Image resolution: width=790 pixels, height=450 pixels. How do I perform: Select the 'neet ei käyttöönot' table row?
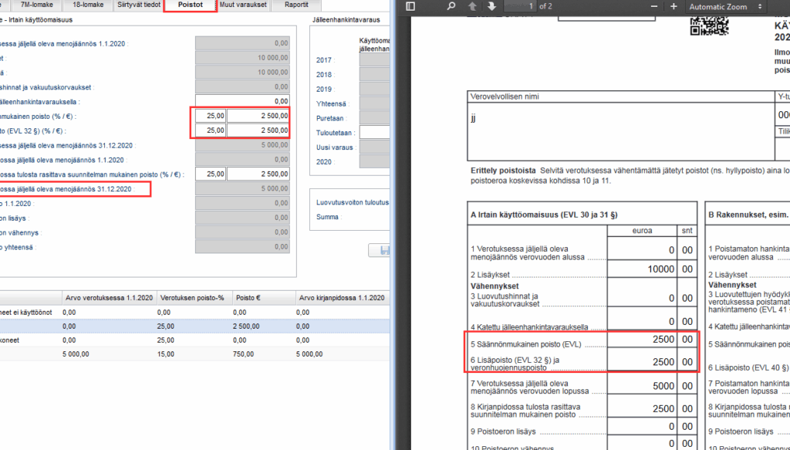coord(194,313)
